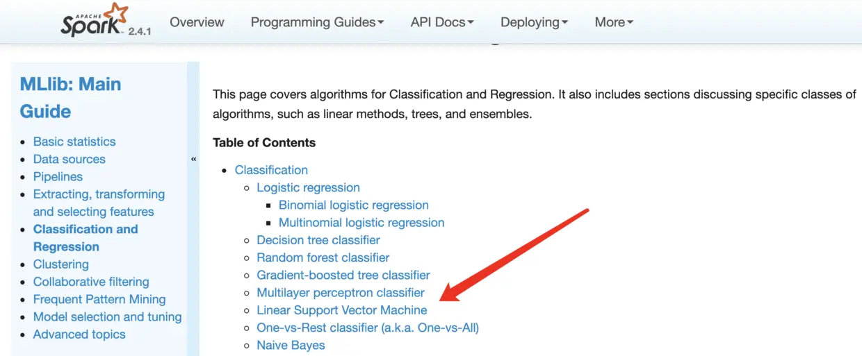Go to Clustering section
This screenshot has height=356, width=862.
pos(61,264)
